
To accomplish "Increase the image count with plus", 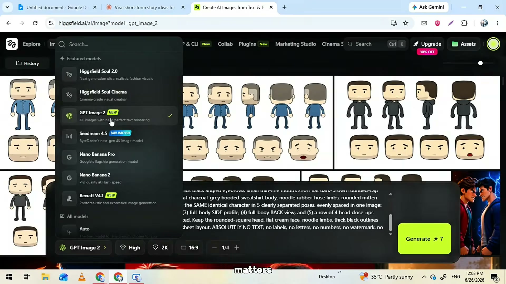I will coord(237,248).
